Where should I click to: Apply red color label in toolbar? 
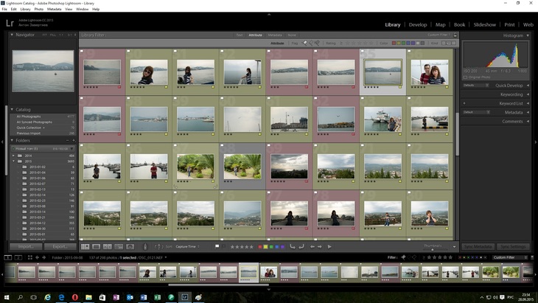[260, 247]
